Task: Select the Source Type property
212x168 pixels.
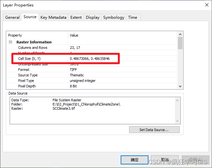Action: click(28, 75)
